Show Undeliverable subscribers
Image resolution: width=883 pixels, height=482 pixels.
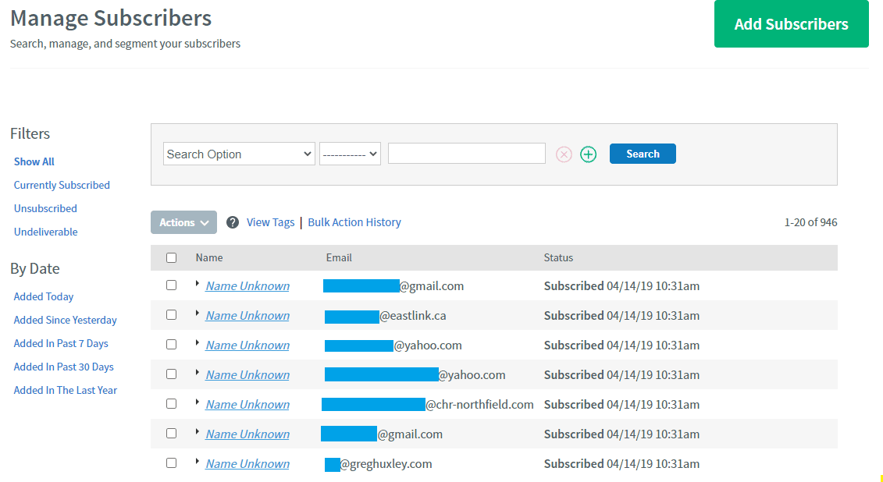(45, 232)
